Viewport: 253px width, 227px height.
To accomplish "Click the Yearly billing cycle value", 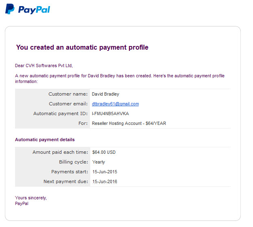I will coord(98,162).
